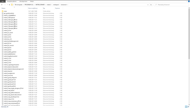Click file icon of metin2_battle_guild.txt
This screenshot has width=190, height=108.
(x=3, y=52)
